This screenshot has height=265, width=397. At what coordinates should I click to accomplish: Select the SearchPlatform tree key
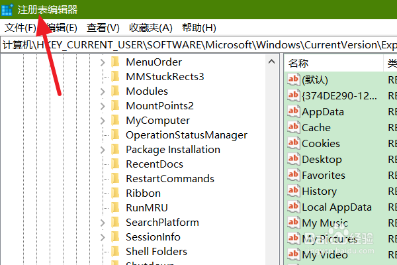click(x=162, y=223)
